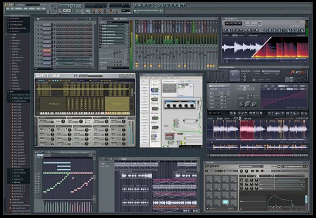Open the Direct Wave program selector dropdown
The width and height of the screenshot is (316, 218).
(x=90, y=76)
